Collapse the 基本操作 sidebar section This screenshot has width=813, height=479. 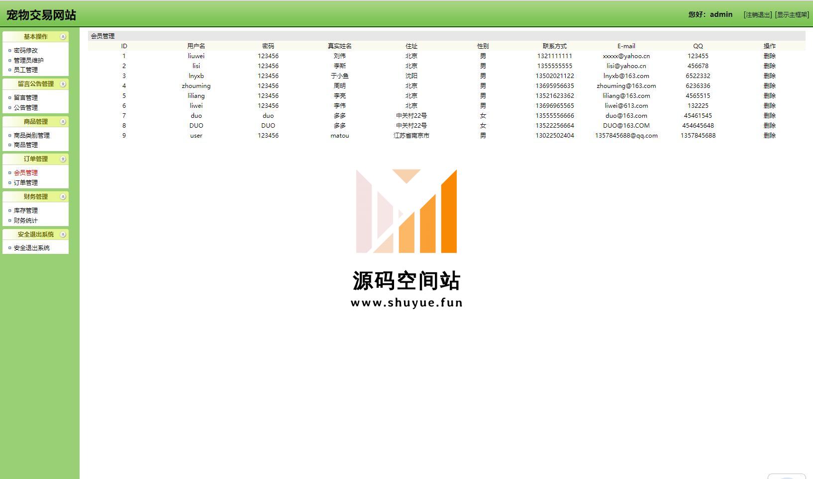tap(63, 37)
